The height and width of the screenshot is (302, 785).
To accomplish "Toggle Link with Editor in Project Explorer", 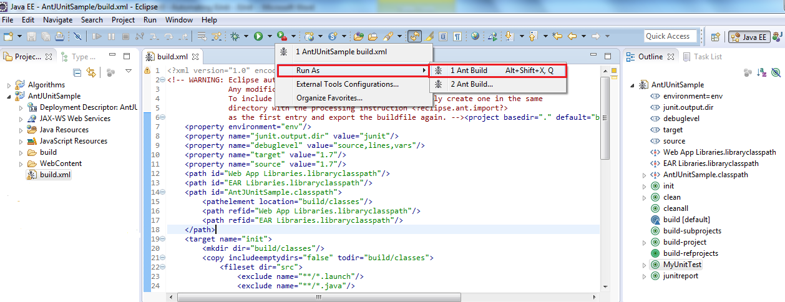I will coord(91,72).
